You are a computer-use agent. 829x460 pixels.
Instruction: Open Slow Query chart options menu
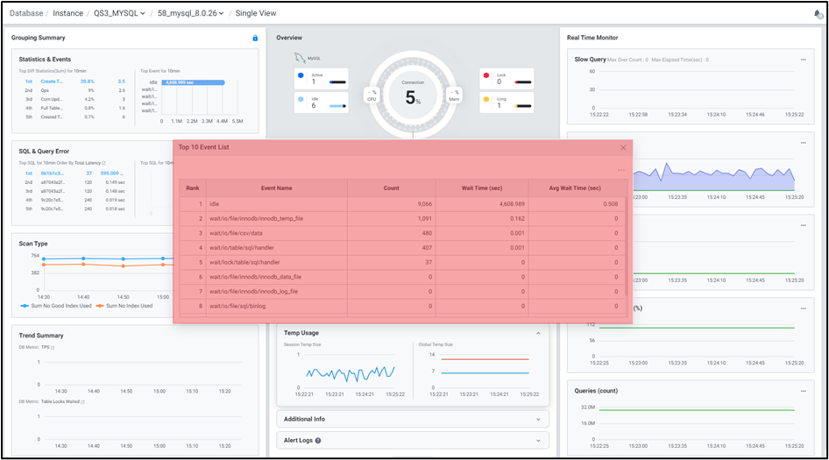coord(803,60)
